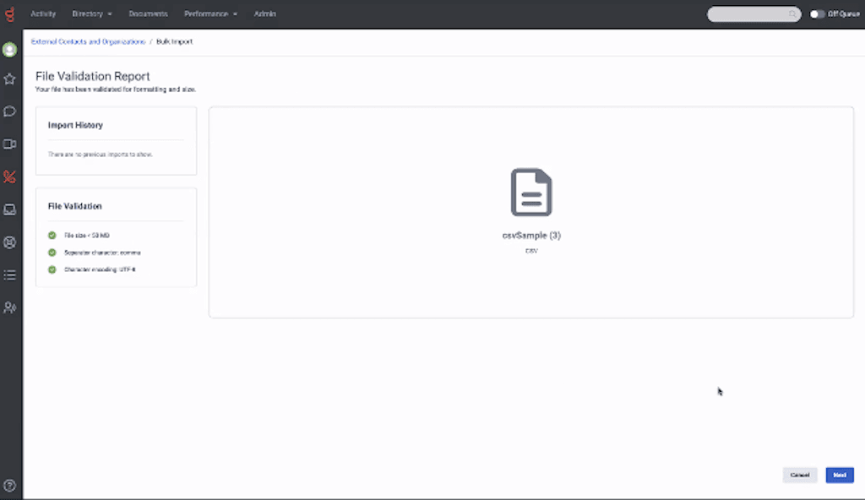Select the video meetings icon
This screenshot has height=500, width=865.
pos(9,144)
